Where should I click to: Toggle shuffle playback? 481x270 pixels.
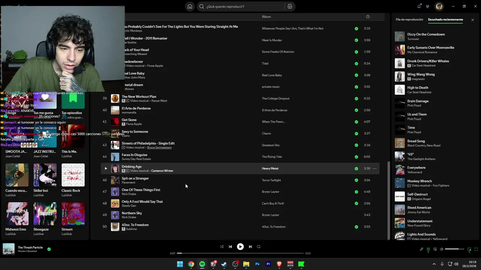222,247
